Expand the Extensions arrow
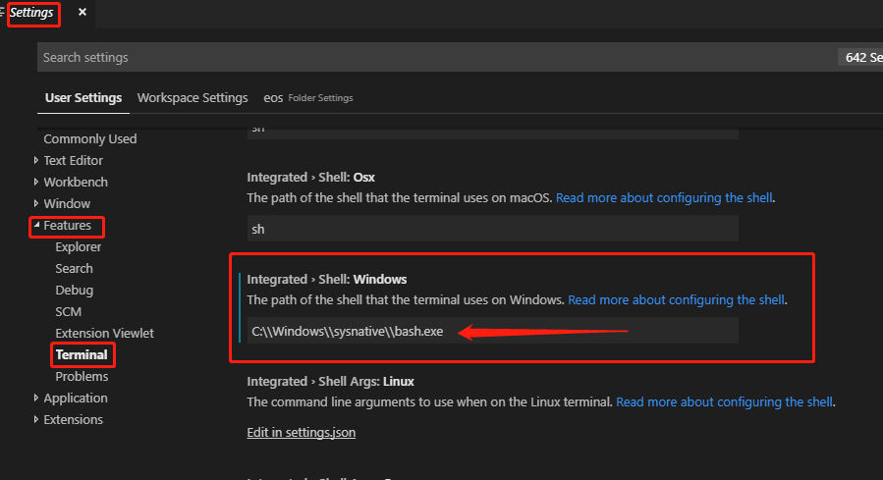 click(x=36, y=419)
